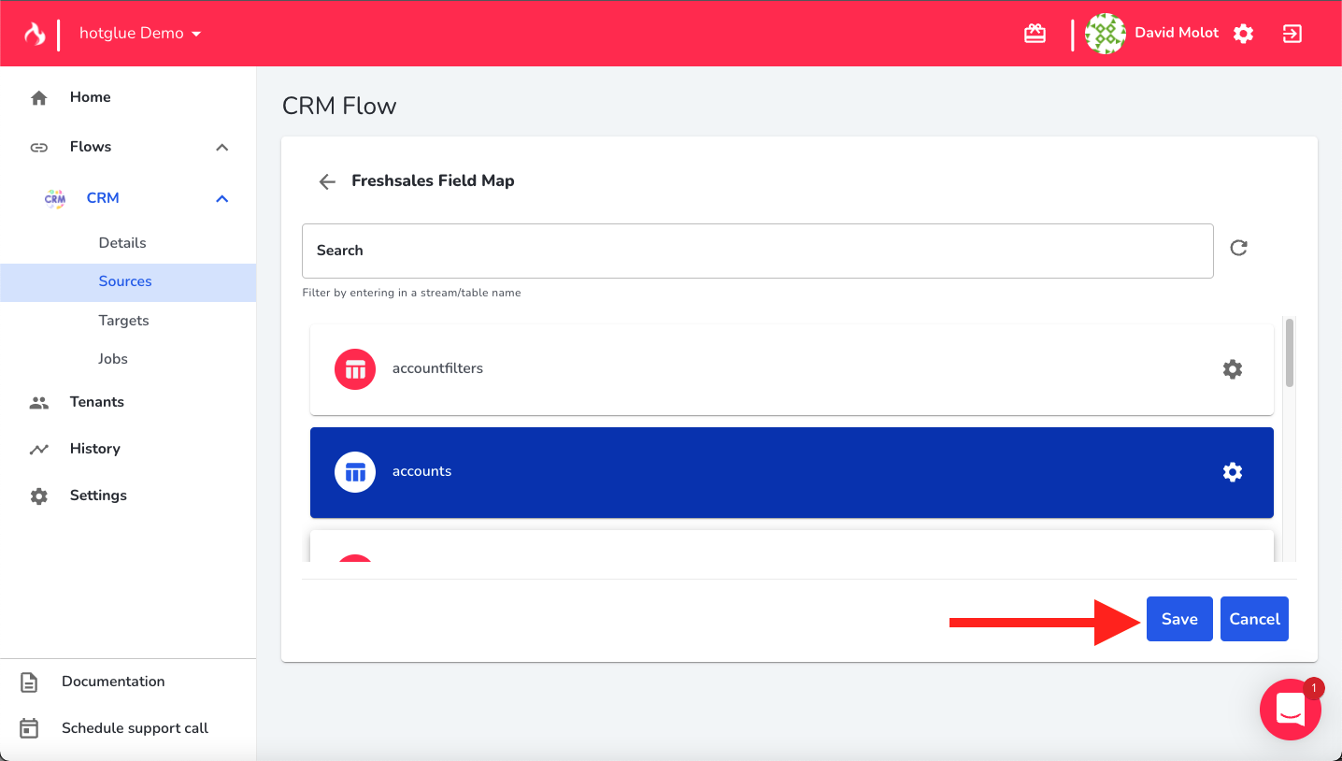This screenshot has width=1342, height=761.
Task: Open user settings gear in header
Action: (x=1243, y=34)
